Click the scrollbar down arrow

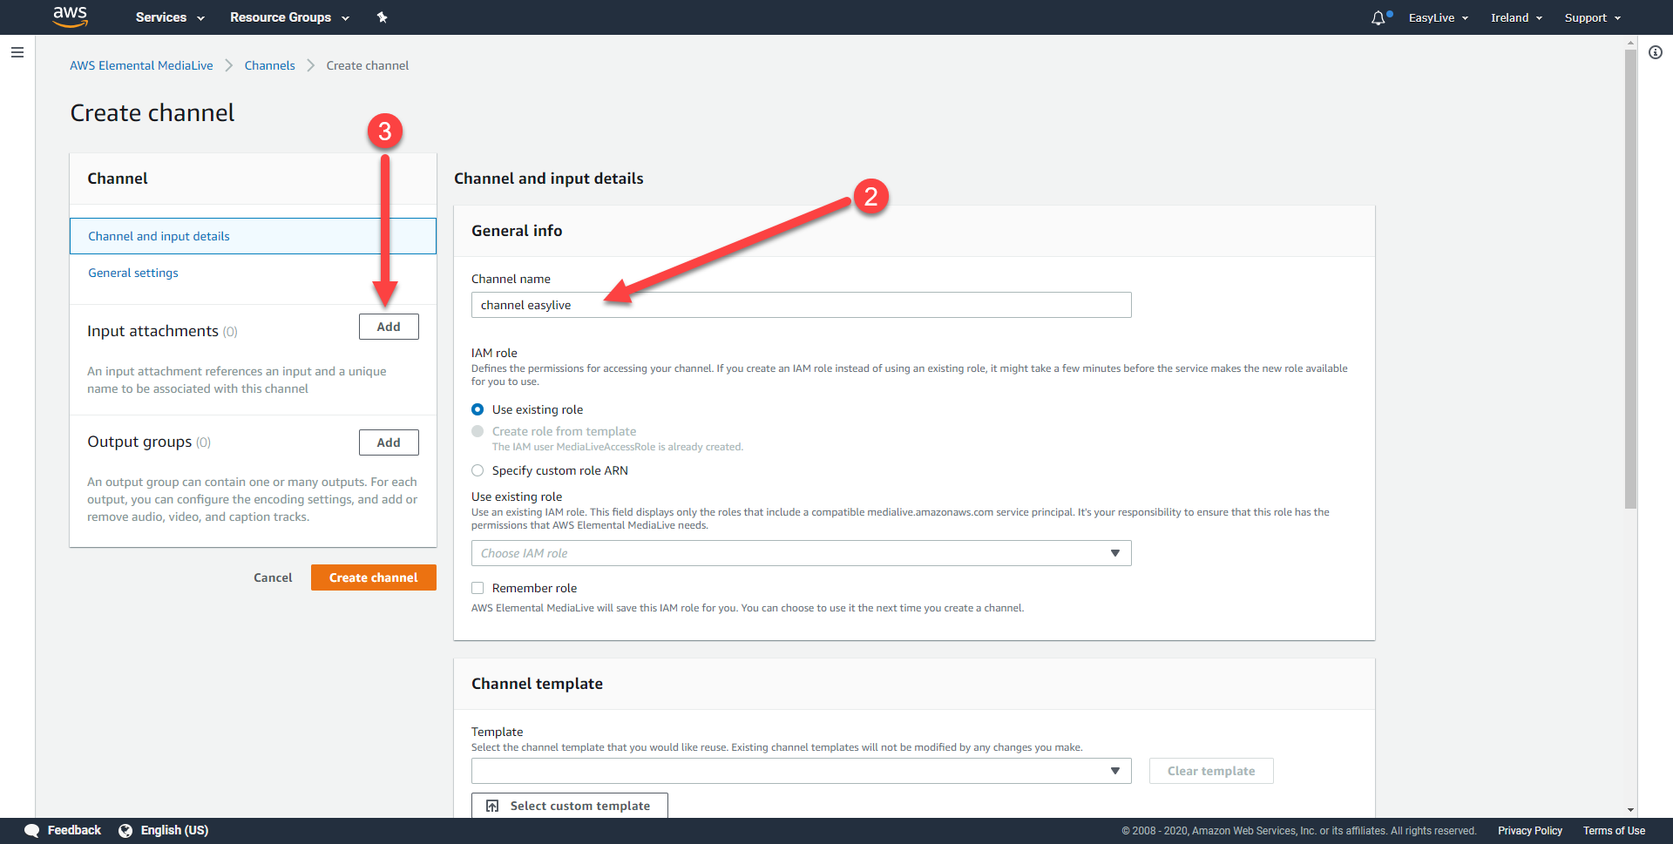pos(1630,811)
